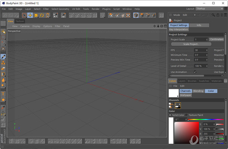Click the Attribute Manager lock icon
This screenshot has width=228, height=149.
point(218,15)
